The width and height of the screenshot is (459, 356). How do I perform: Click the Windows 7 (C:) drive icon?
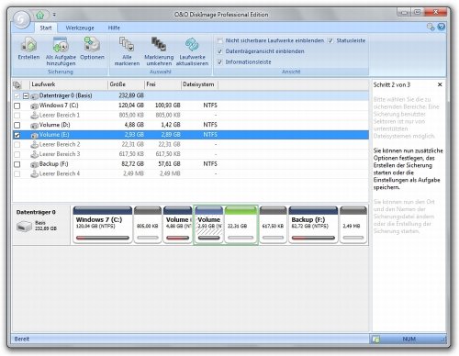tap(34, 106)
